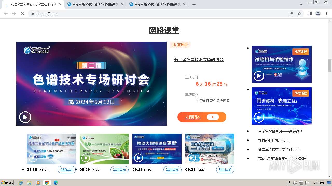Click 观看回放 for 05.23 session
The height and width of the screenshot is (186, 332).
click(x=172, y=170)
